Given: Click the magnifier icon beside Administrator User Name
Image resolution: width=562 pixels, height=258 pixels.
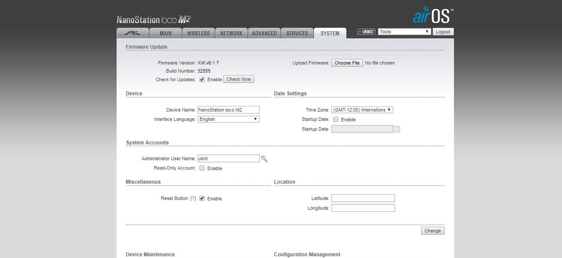Looking at the screenshot, I should coord(264,159).
